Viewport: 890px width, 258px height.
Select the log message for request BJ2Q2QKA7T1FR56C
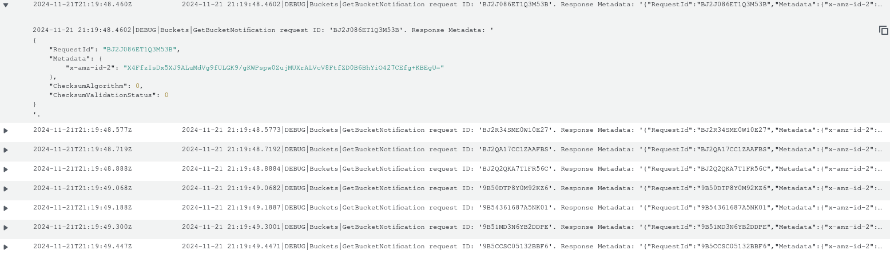pos(535,169)
